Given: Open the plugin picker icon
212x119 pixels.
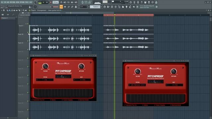Looking at the screenshot, I should (x=127, y=7).
